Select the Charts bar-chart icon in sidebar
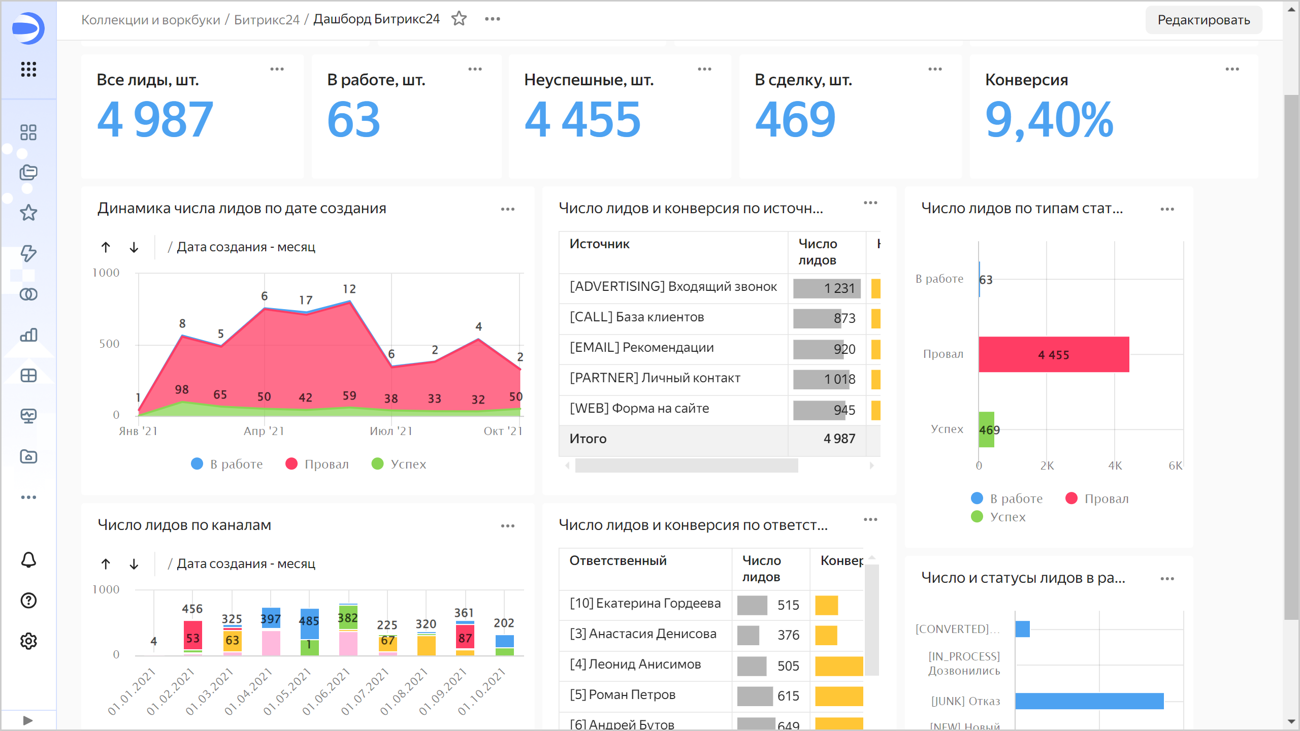Image resolution: width=1300 pixels, height=731 pixels. 28,335
